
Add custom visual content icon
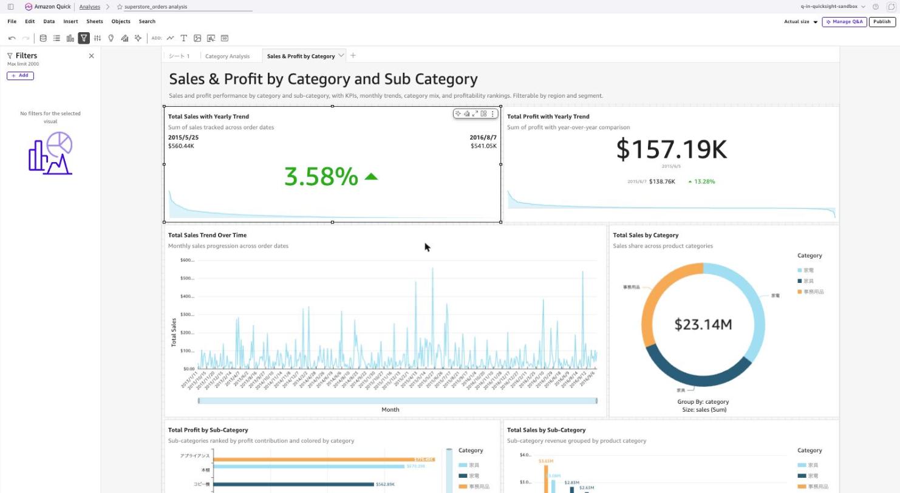(x=211, y=38)
